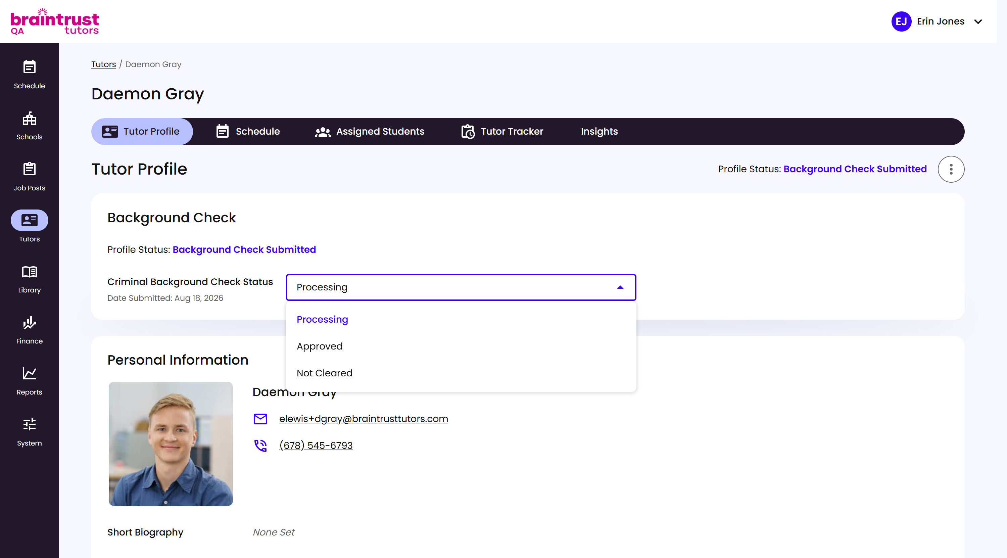Select the Approved option
Image resolution: width=1007 pixels, height=558 pixels.
coord(461,346)
